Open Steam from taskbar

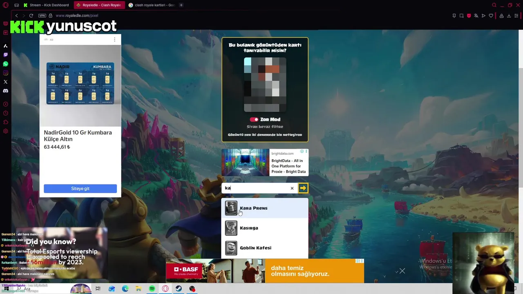point(179,289)
